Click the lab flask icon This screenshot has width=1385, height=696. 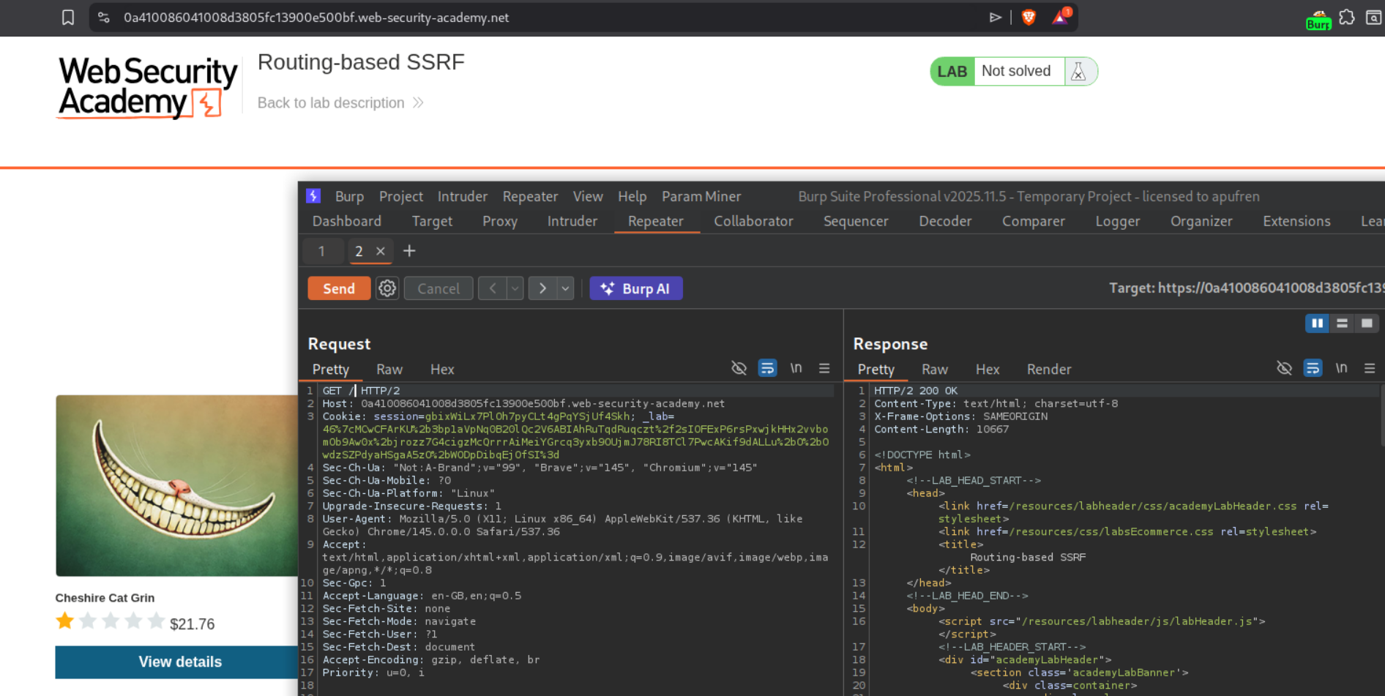pyautogui.click(x=1078, y=72)
